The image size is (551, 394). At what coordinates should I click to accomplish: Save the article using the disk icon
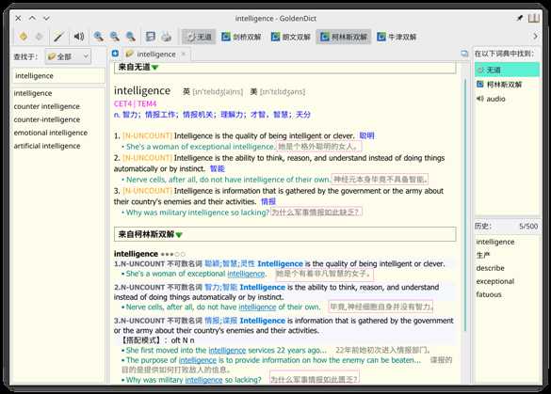point(151,37)
